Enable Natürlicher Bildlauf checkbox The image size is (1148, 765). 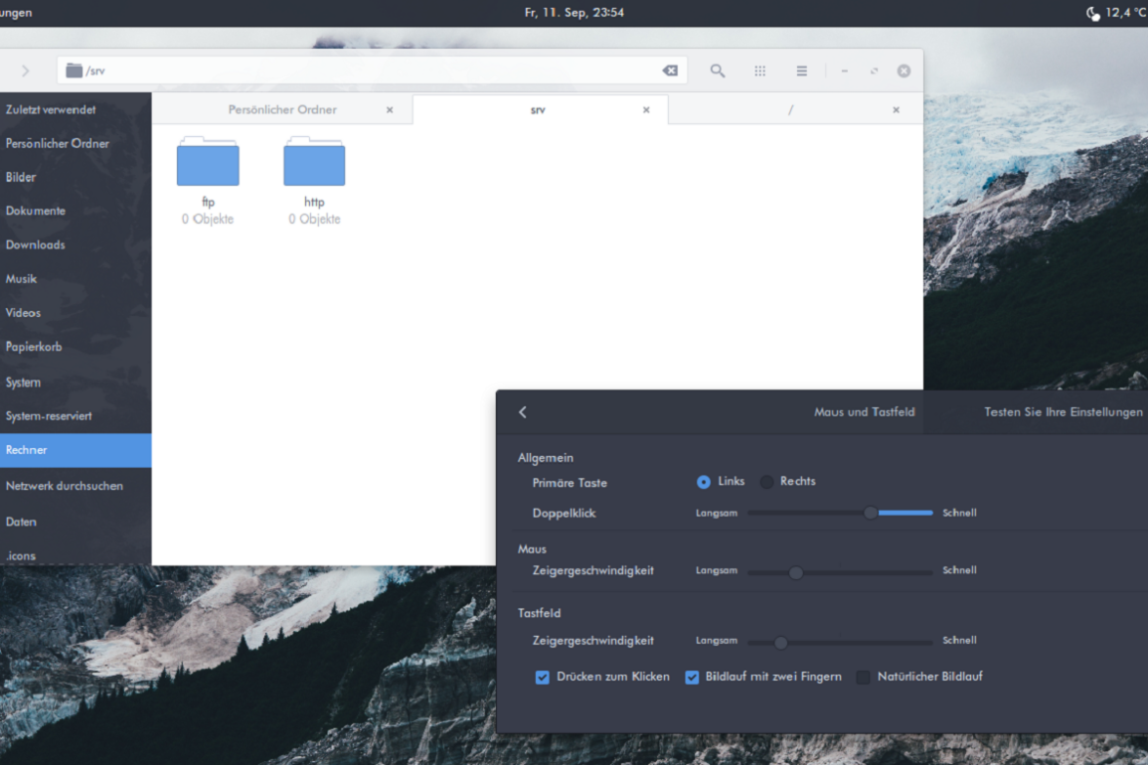(x=863, y=678)
